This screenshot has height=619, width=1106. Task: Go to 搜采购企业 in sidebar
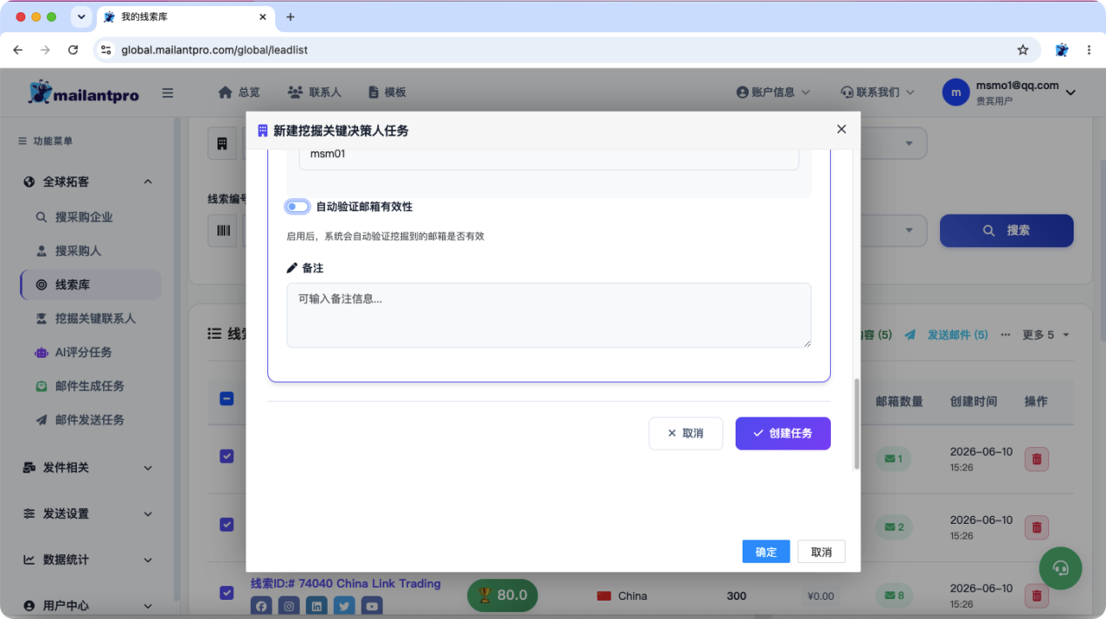pos(84,217)
